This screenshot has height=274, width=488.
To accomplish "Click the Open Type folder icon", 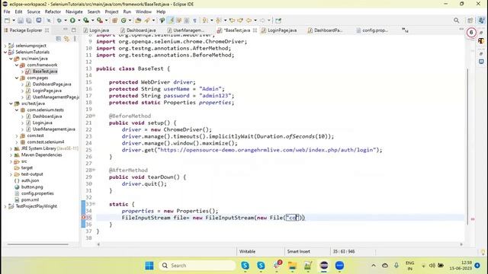I will tap(138, 21).
